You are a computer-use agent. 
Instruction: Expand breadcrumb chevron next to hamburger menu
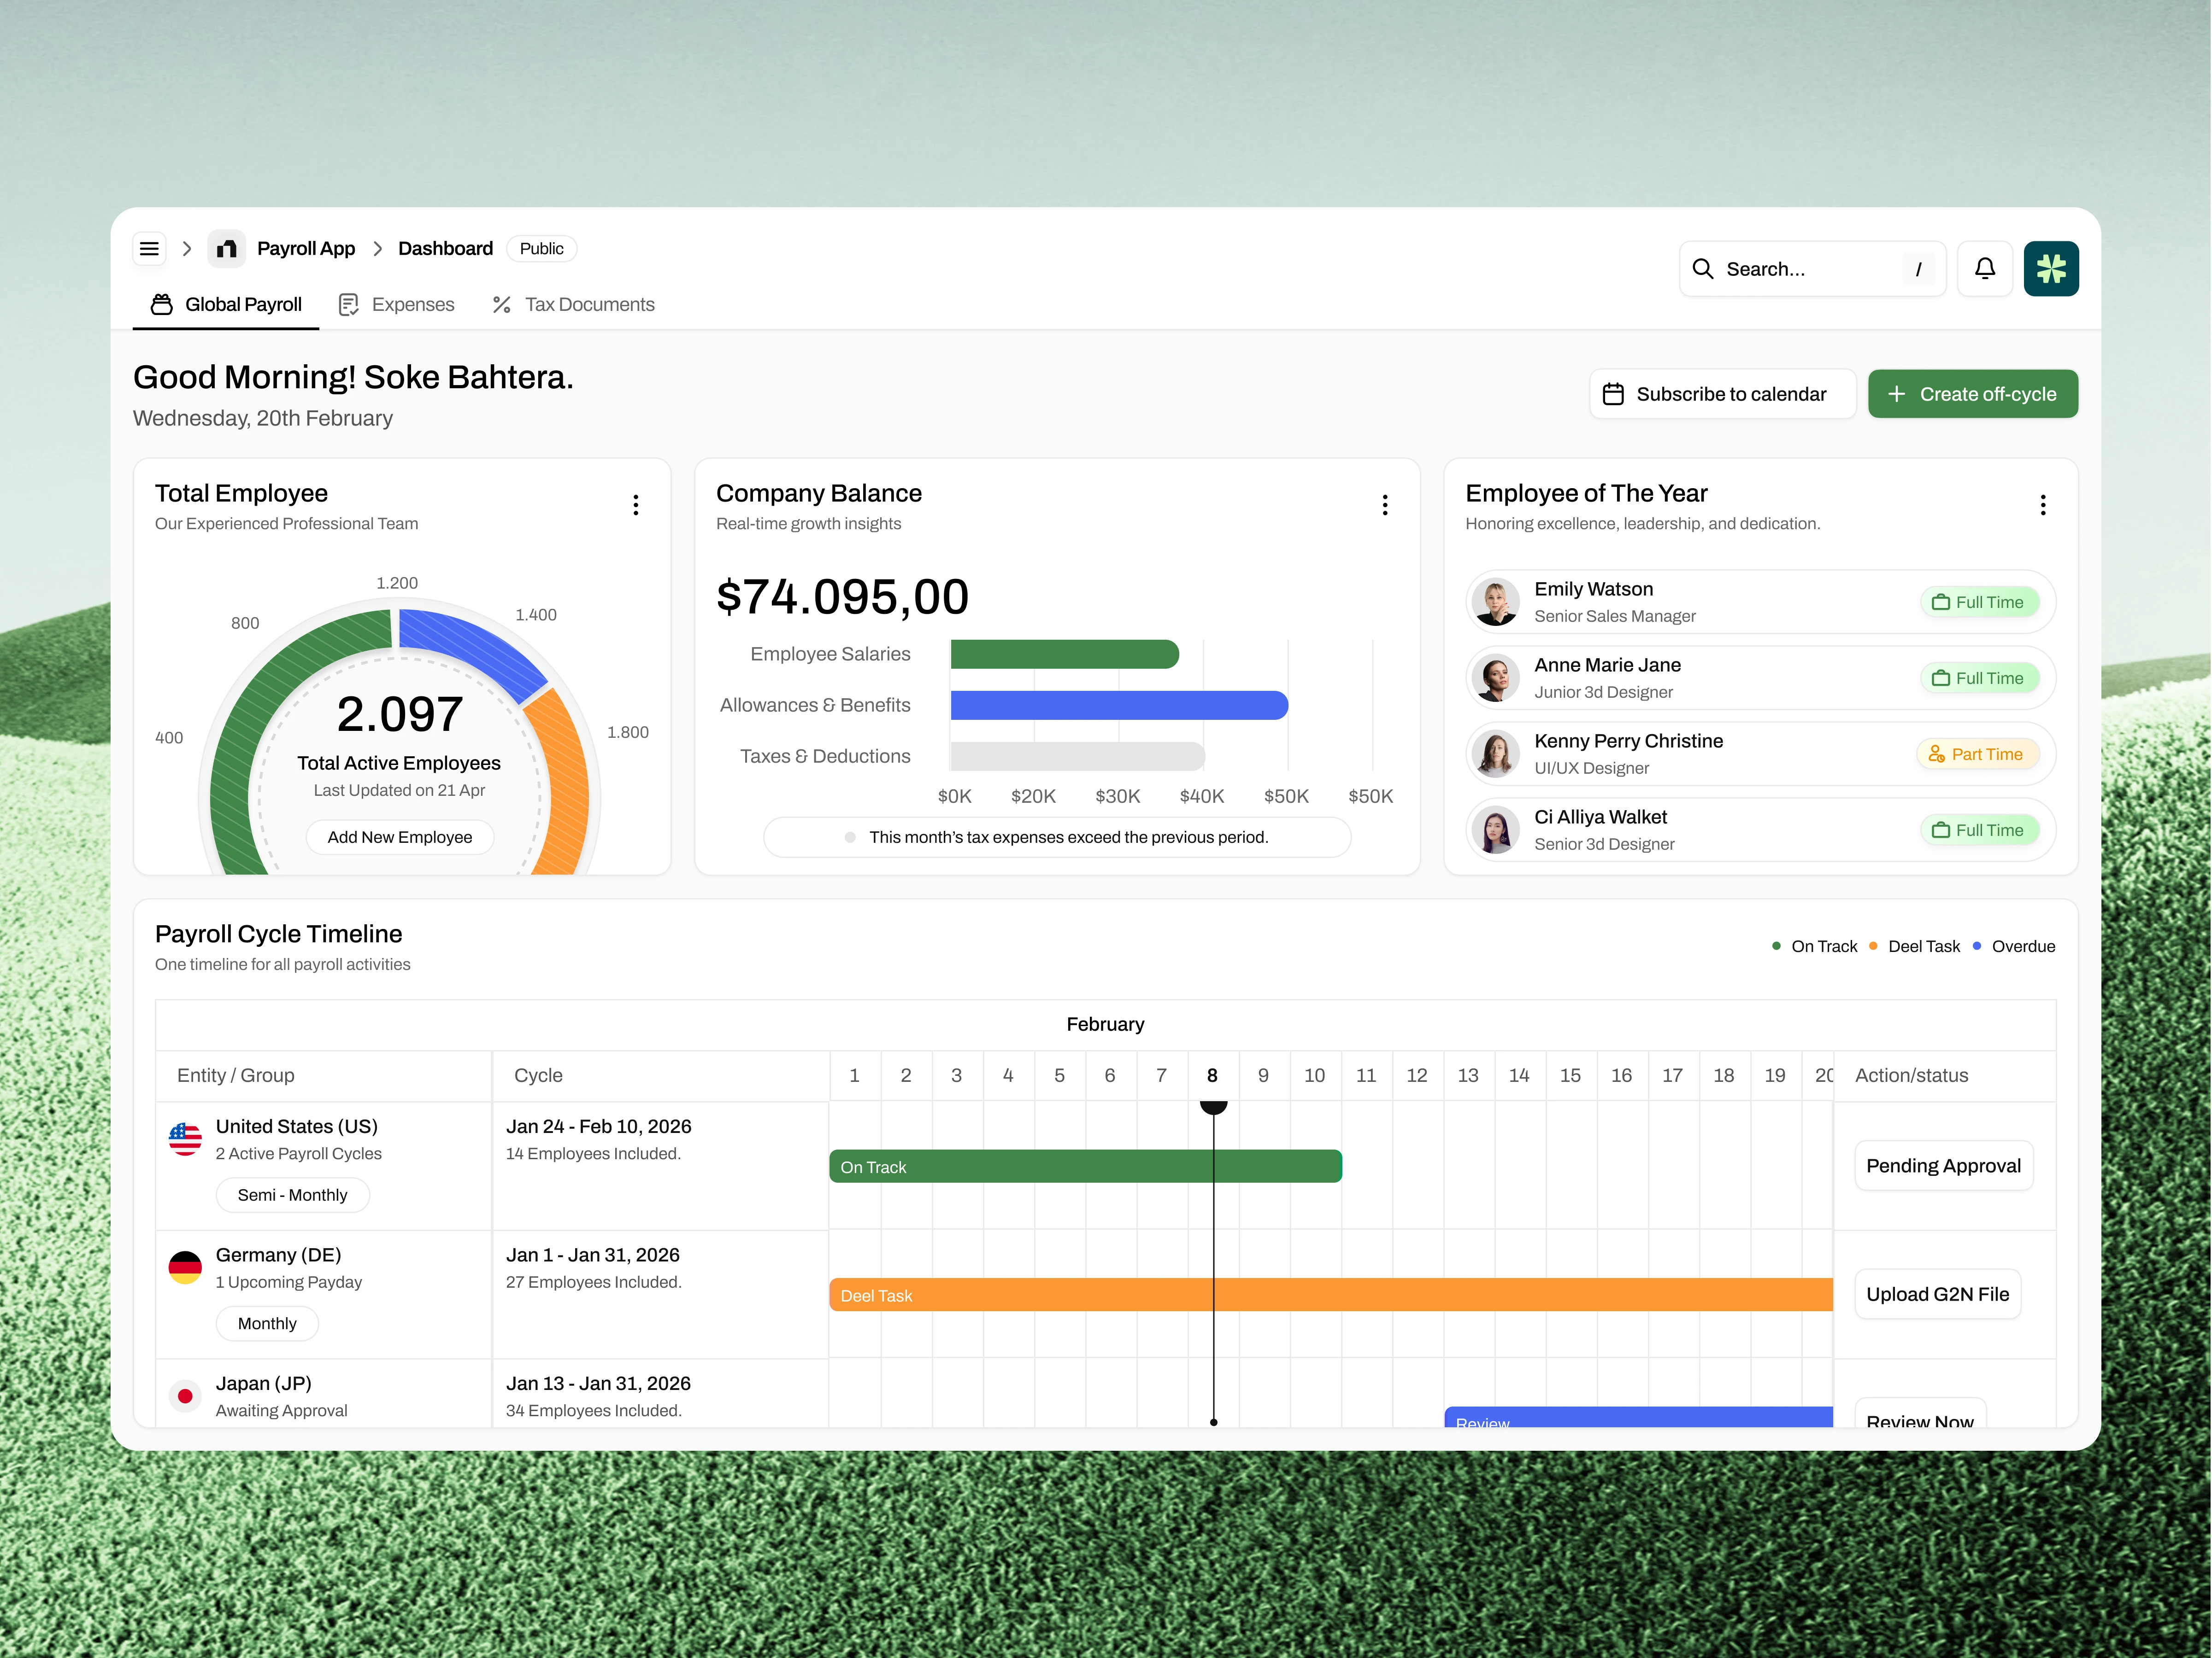coord(187,249)
